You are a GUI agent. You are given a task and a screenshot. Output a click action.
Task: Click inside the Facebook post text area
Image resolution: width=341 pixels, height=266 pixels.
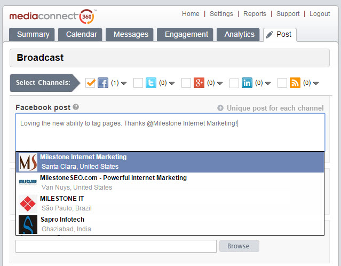tap(170, 132)
